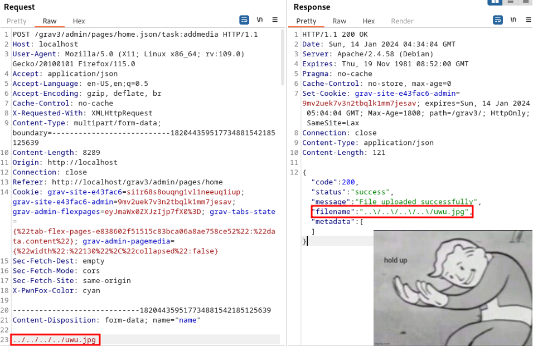Click the "filename" JSON value line

coord(392,212)
